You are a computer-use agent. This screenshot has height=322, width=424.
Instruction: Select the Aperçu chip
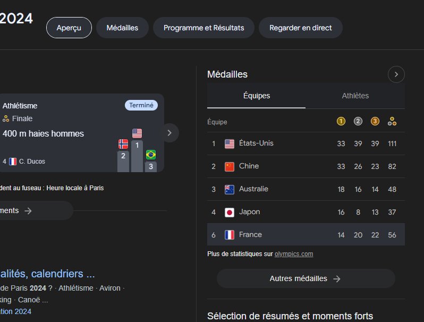[x=69, y=28]
